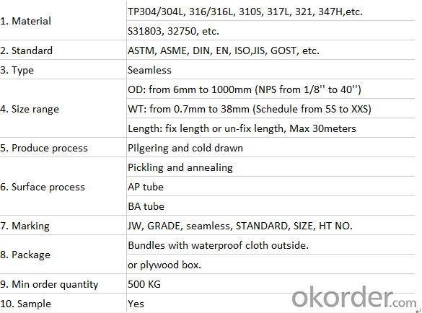Click the '7. Marking' label

tap(25, 226)
